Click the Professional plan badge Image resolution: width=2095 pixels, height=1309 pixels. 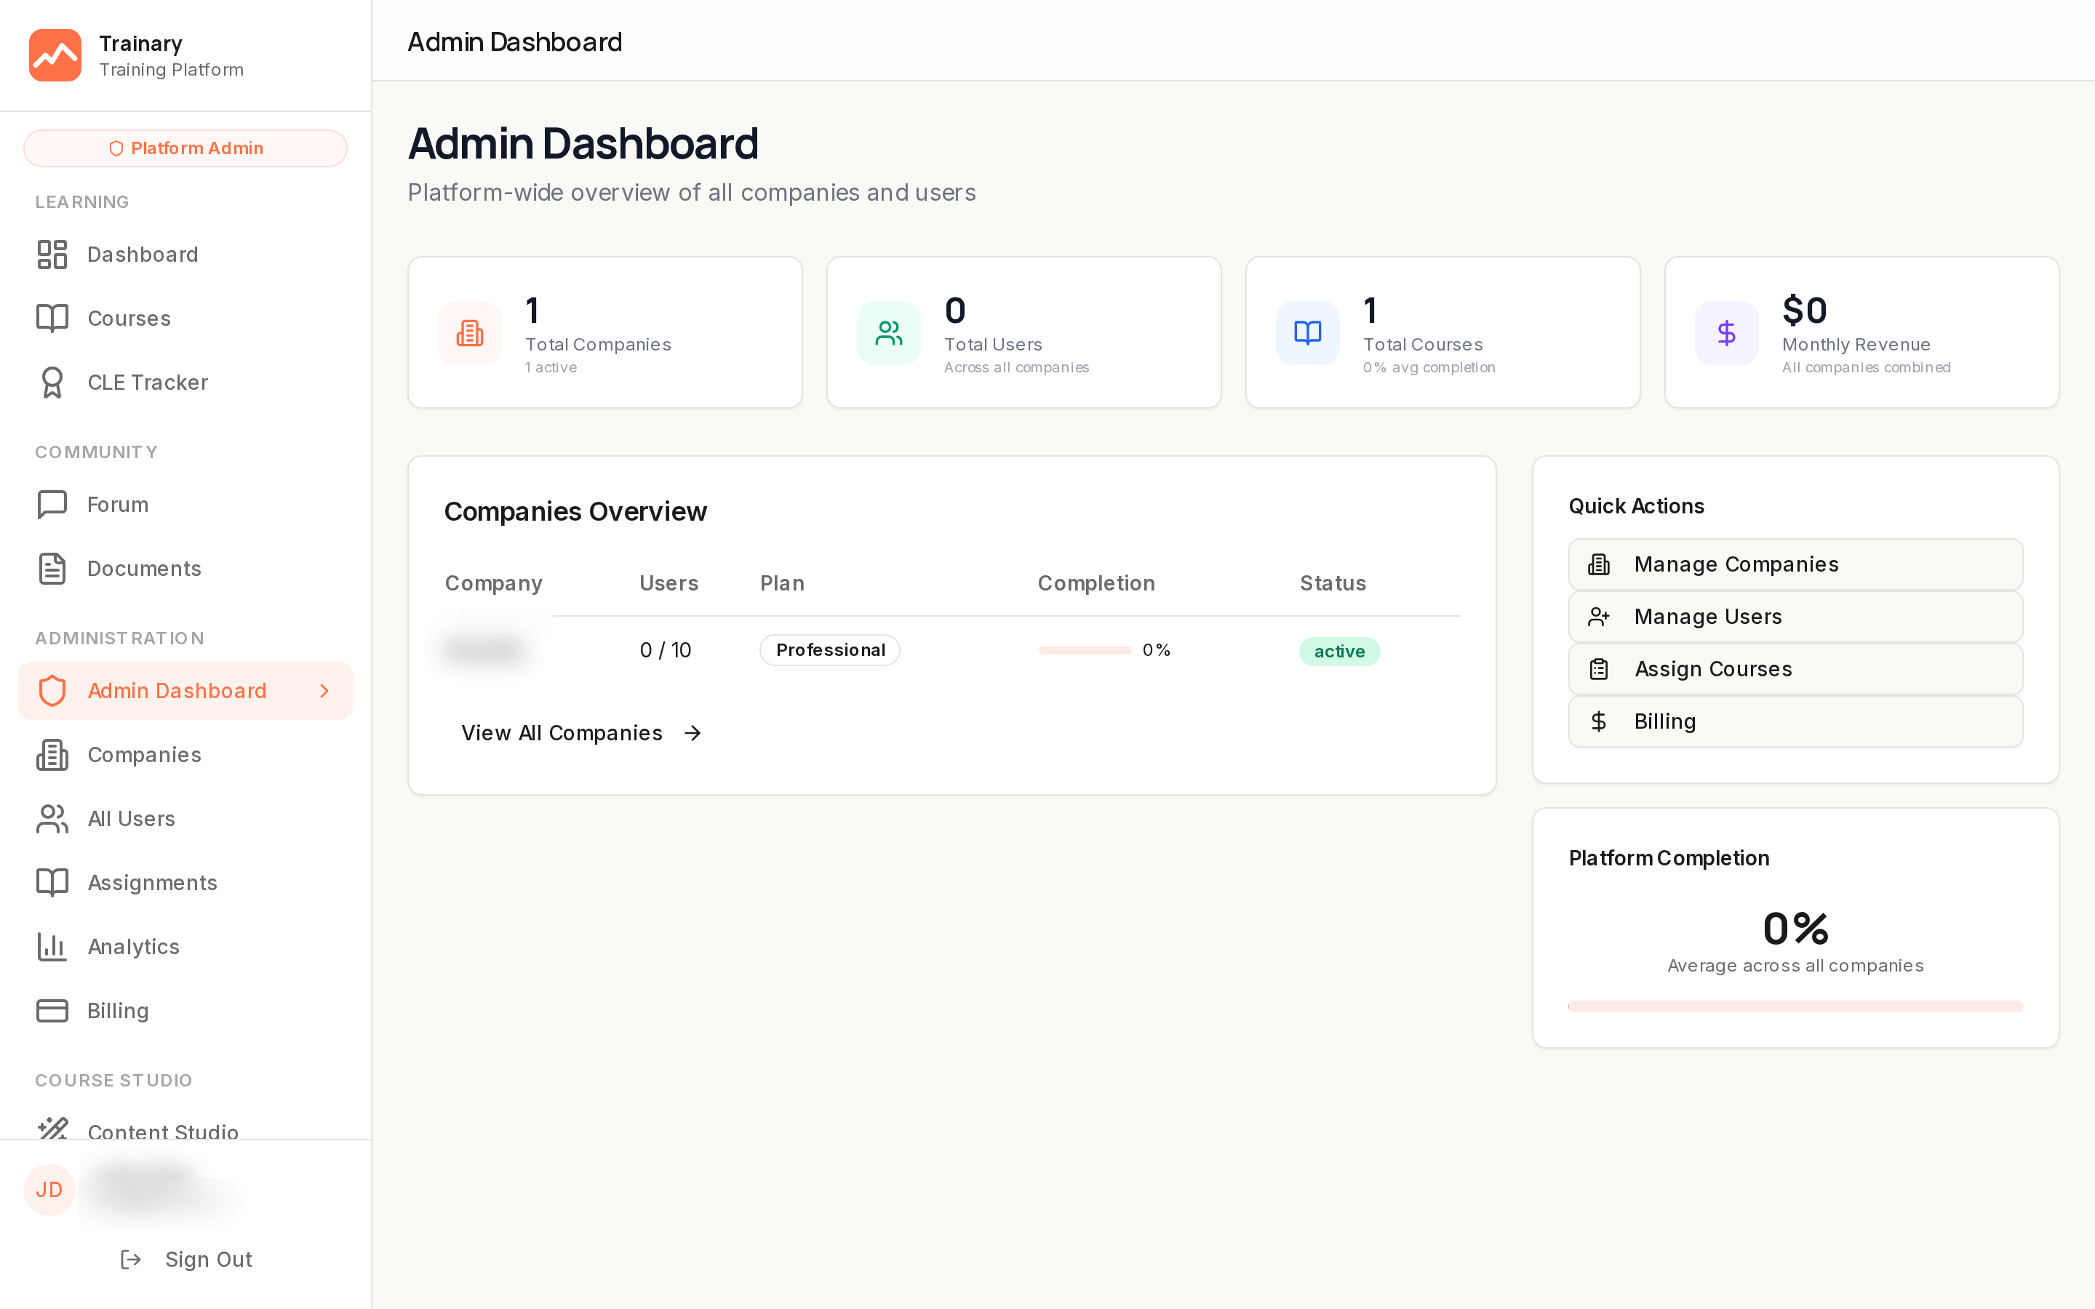coord(829,650)
